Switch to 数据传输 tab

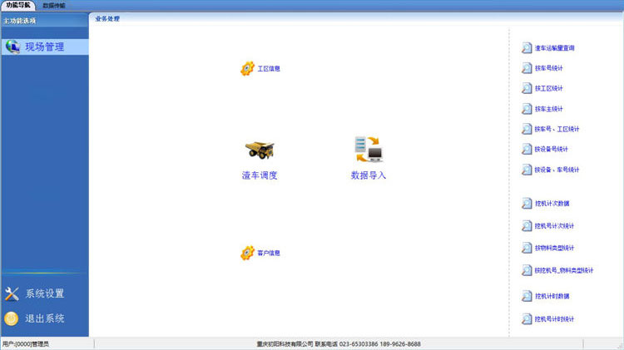point(54,5)
